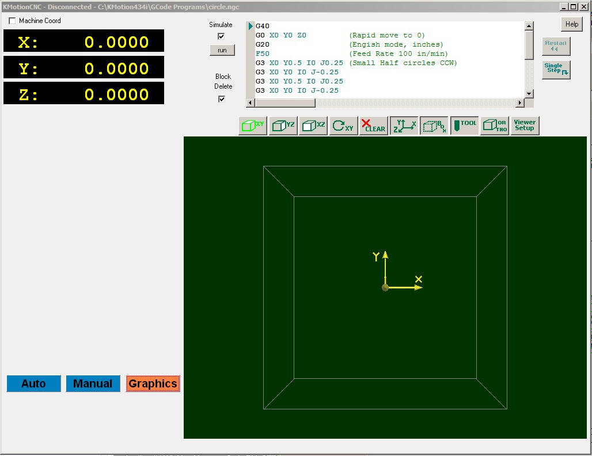Uncheck the Simulate checkbox
This screenshot has width=592, height=456.
221,36
